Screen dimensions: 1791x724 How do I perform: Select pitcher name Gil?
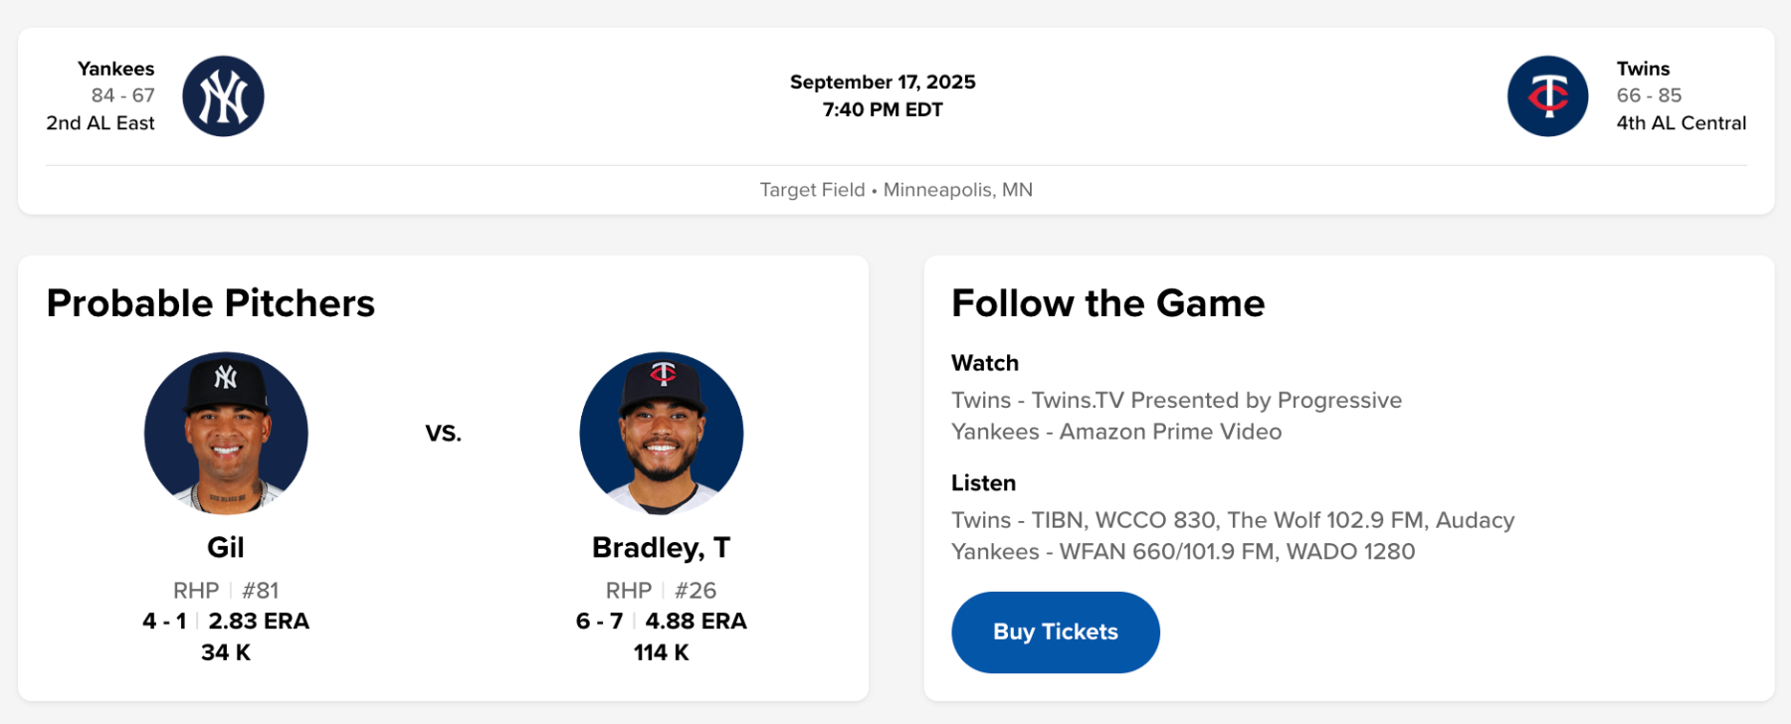coord(226,547)
